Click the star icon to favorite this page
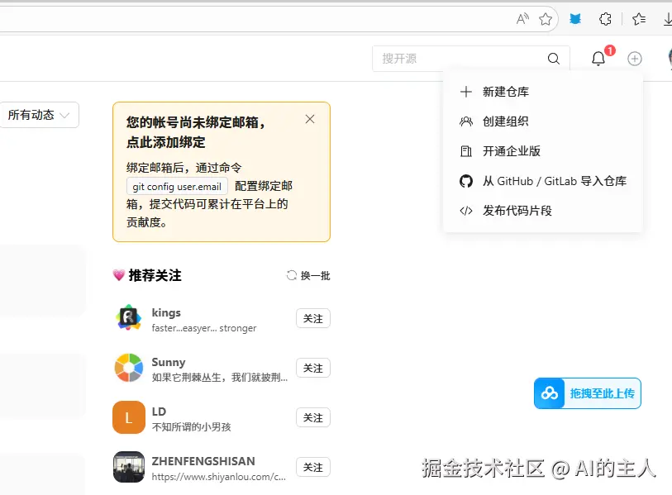Image resolution: width=672 pixels, height=495 pixels. (546, 19)
